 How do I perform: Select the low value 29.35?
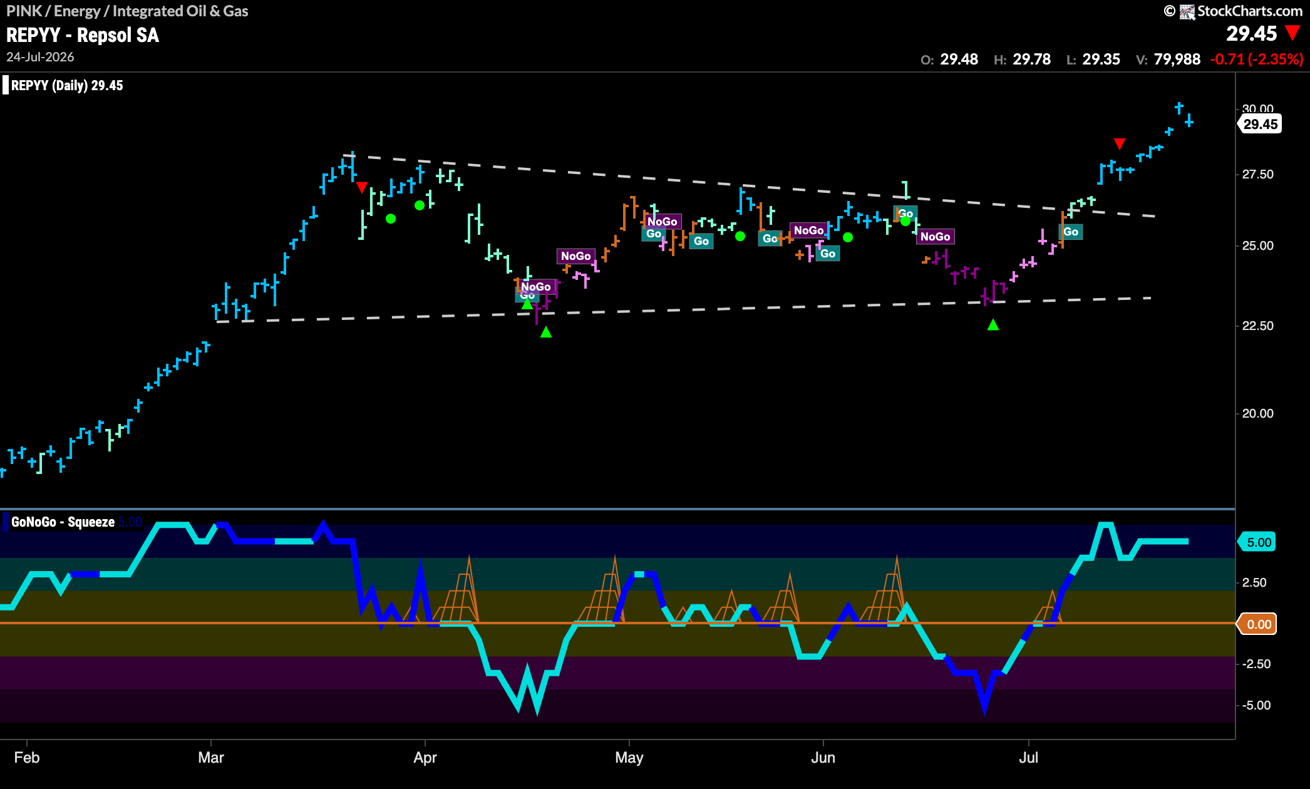pos(1101,59)
